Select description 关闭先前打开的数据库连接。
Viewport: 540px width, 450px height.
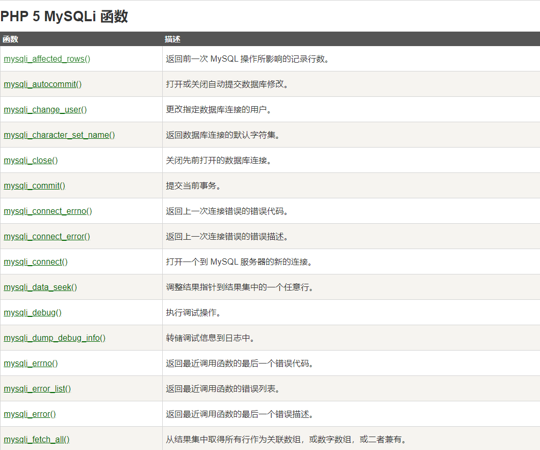219,161
